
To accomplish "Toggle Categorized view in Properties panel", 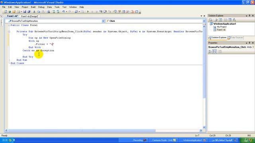I will coord(210,52).
